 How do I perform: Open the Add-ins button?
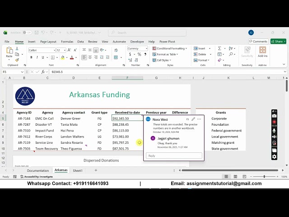coord(262,52)
